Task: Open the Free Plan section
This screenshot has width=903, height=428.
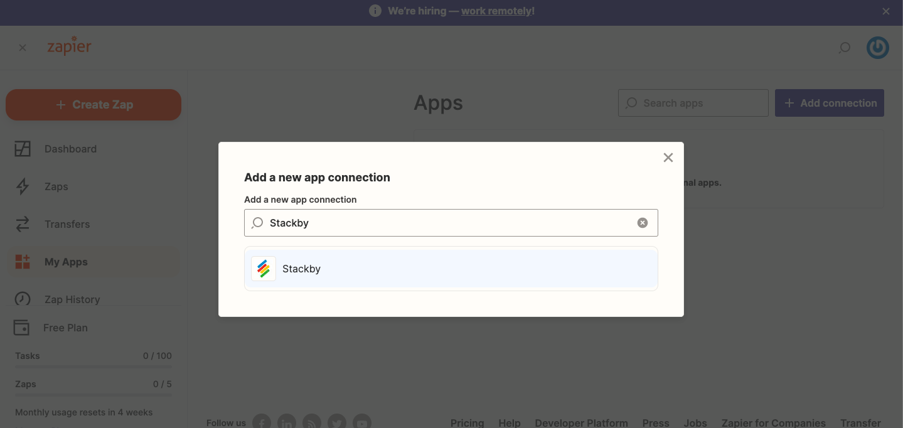Action: click(65, 328)
